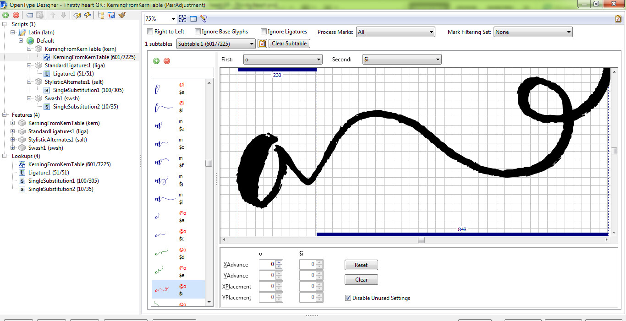Select the m $c pair in the list
This screenshot has width=626, height=321.
[x=178, y=143]
